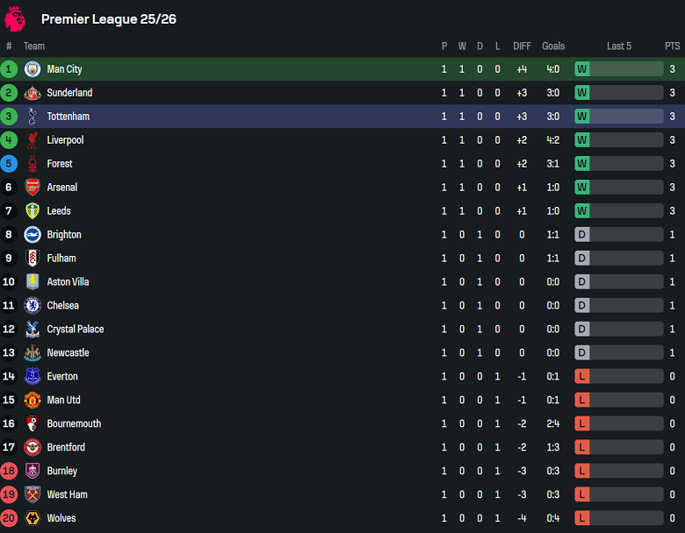Click the Premier League lion logo
Viewport: 685px width, 533px height.
(15, 18)
